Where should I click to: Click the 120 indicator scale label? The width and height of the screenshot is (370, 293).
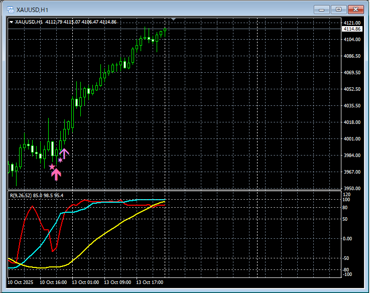pyautogui.click(x=346, y=195)
